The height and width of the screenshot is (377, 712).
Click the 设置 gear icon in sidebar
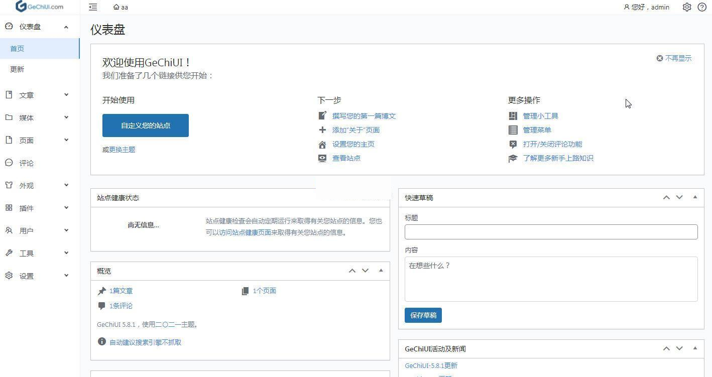tap(9, 276)
